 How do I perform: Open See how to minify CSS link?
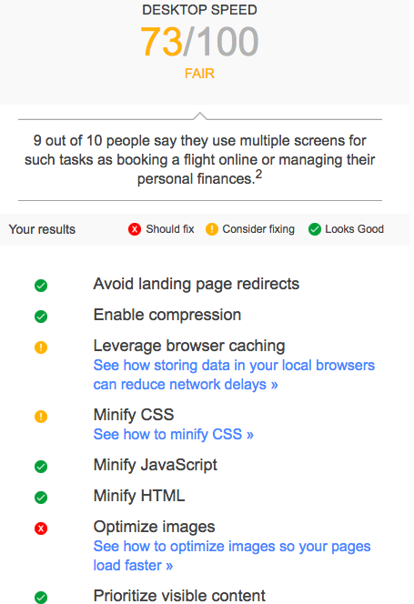click(x=174, y=434)
